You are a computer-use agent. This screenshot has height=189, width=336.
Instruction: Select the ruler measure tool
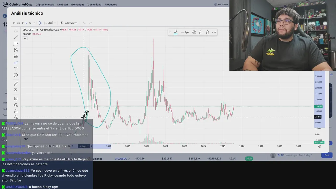16,83
